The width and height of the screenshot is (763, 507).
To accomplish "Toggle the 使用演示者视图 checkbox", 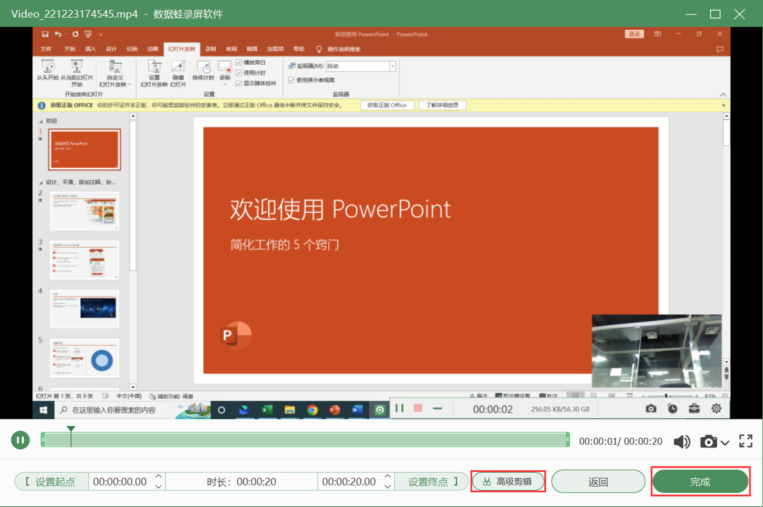I will tap(291, 80).
